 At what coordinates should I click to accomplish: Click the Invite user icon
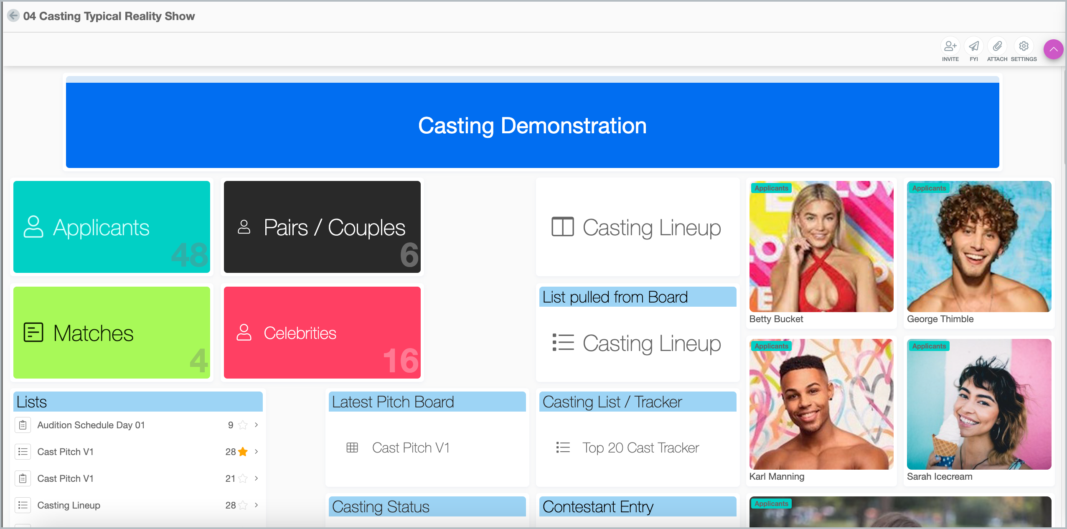[950, 46]
